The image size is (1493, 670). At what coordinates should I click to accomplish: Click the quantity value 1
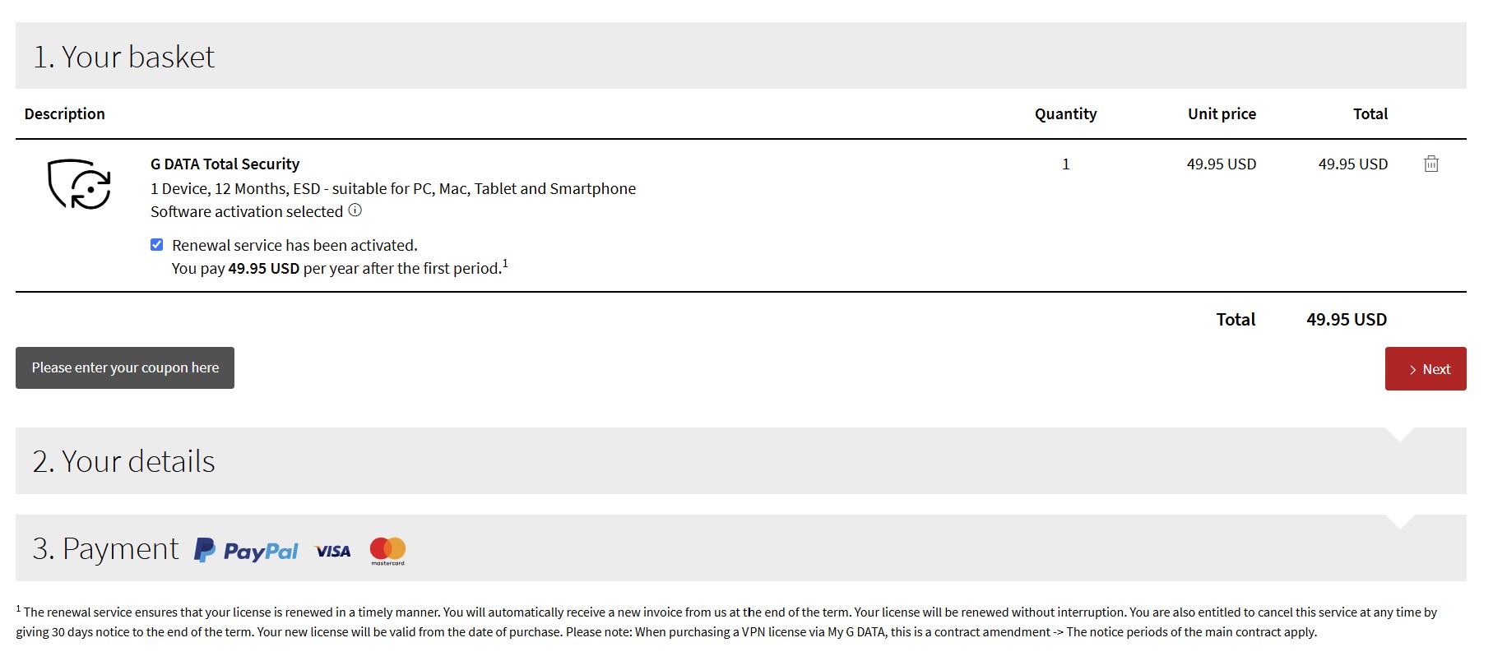(1066, 164)
